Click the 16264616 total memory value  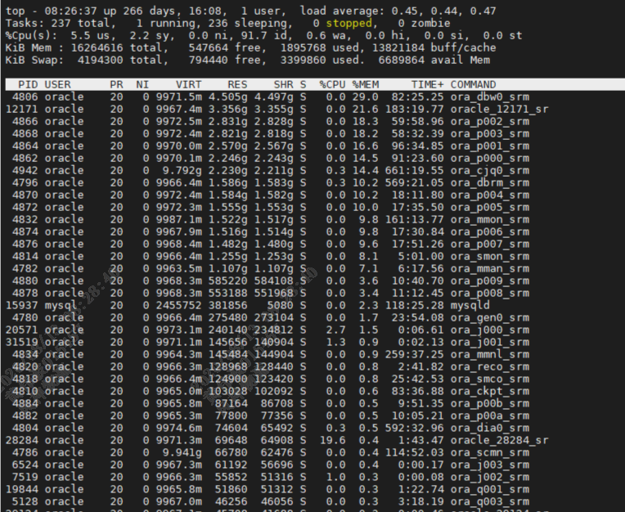pyautogui.click(x=97, y=47)
